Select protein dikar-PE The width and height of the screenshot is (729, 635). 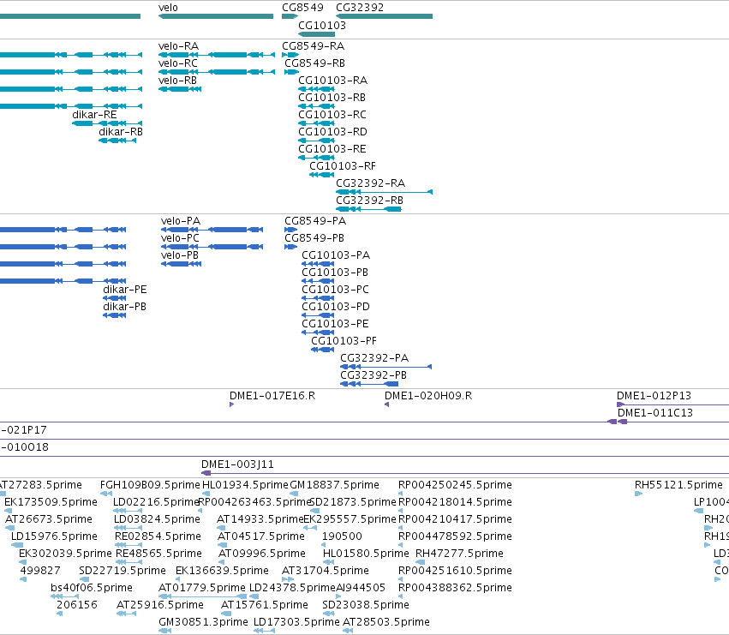(x=125, y=290)
